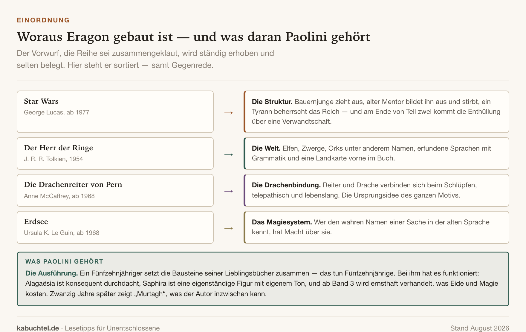Click J. R. R. Tolkien, 1954
The height and width of the screenshot is (332, 526).
[x=53, y=159]
